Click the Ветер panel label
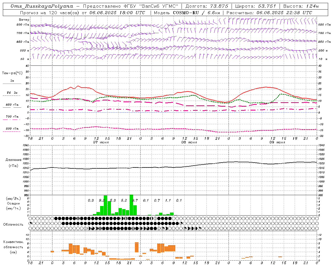Screen dimensions: 332x265 click(x=24, y=20)
